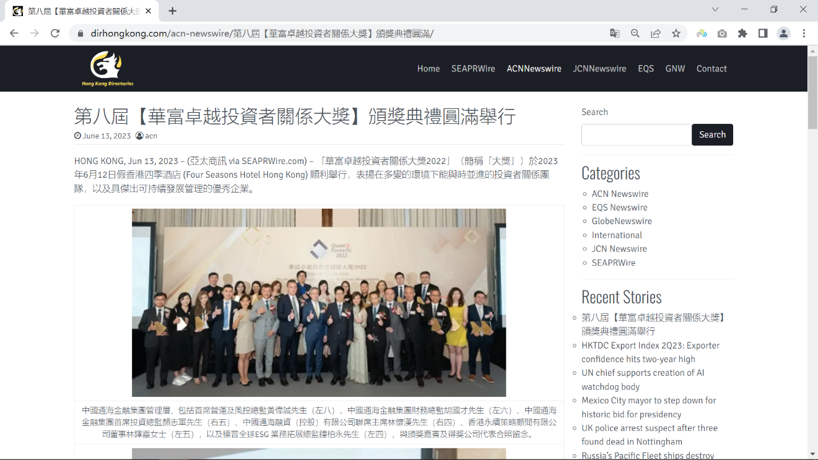Open the tab search chevron
This screenshot has width=818, height=460.
click(715, 9)
